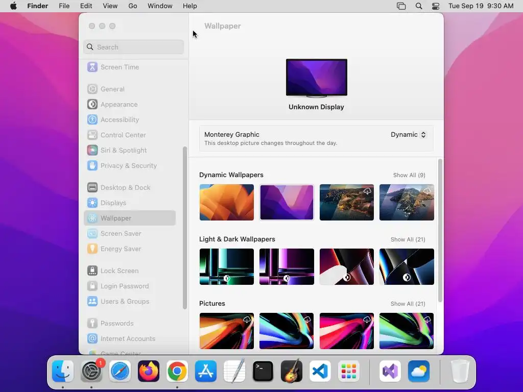
Task: Select the General gear icon
Action: 92,89
